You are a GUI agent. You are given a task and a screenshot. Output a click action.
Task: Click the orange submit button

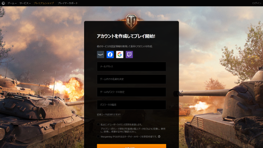tap(131, 146)
